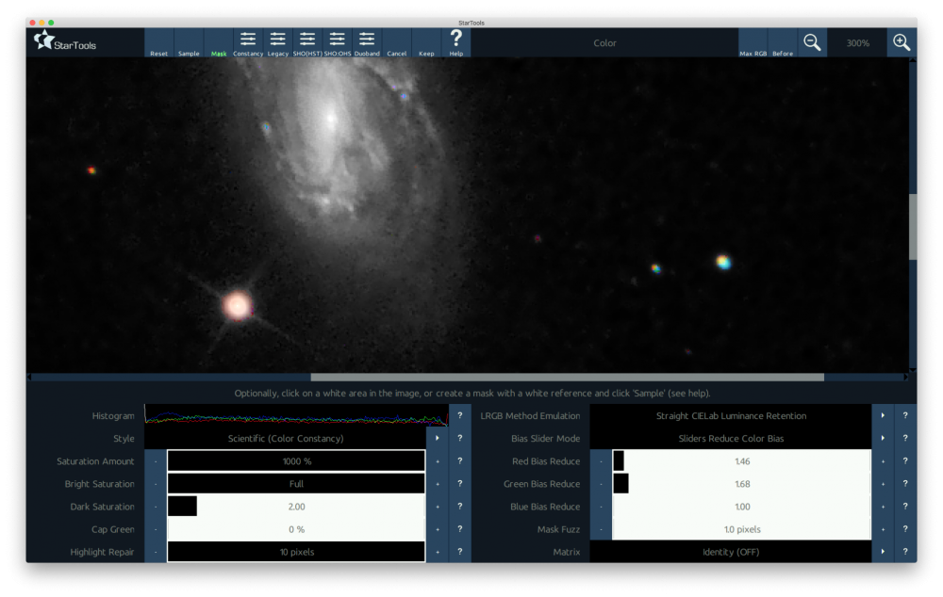
Task: Increase Red Bias Reduce with plus
Action: point(883,461)
